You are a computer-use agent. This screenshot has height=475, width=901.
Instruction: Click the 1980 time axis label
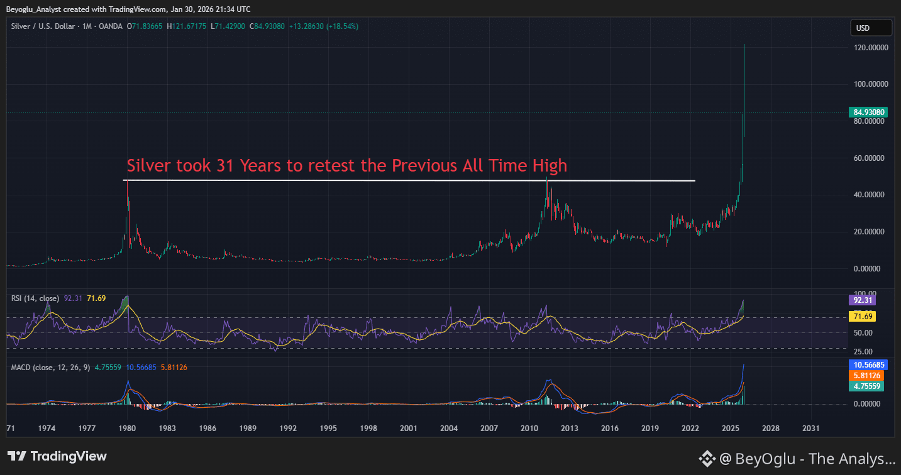[x=128, y=428]
